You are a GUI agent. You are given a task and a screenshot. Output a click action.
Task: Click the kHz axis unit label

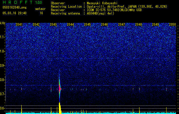pyautogui.click(x=3, y=23)
